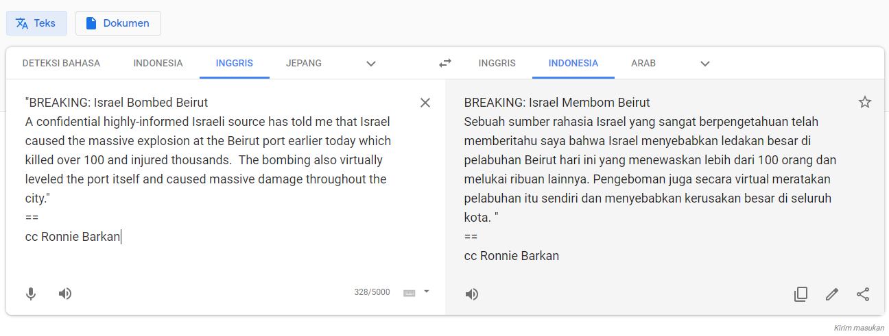The height and width of the screenshot is (336, 889).
Task: Share the translation via share icon
Action: click(x=863, y=294)
